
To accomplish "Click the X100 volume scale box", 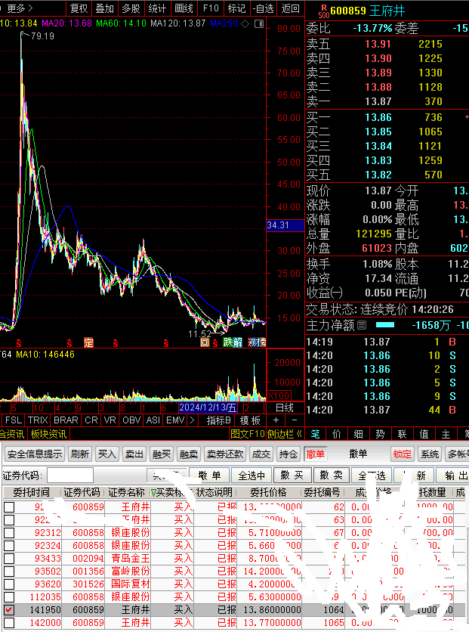I will [279, 395].
